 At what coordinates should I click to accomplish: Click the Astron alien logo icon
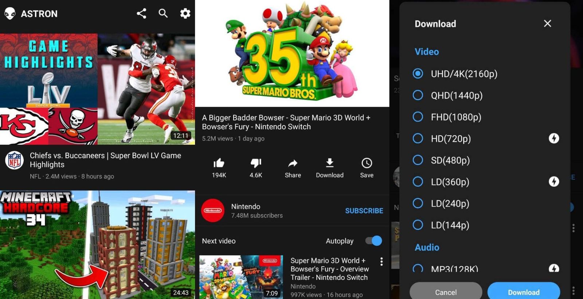point(10,14)
